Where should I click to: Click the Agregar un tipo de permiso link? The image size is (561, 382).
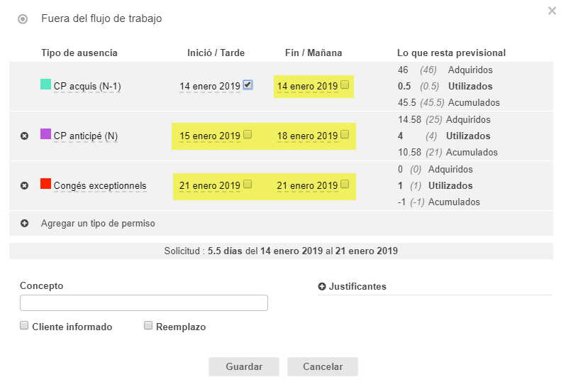(98, 223)
